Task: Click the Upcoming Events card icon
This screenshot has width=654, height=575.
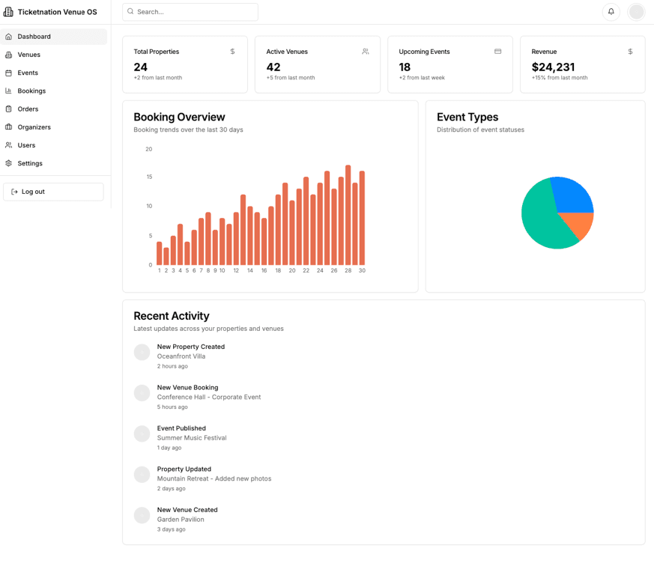Action: 497,52
